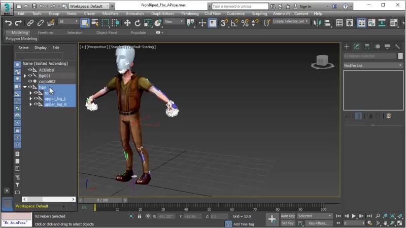
Task: Click the Undo arrow icon
Action: [x=8, y=23]
